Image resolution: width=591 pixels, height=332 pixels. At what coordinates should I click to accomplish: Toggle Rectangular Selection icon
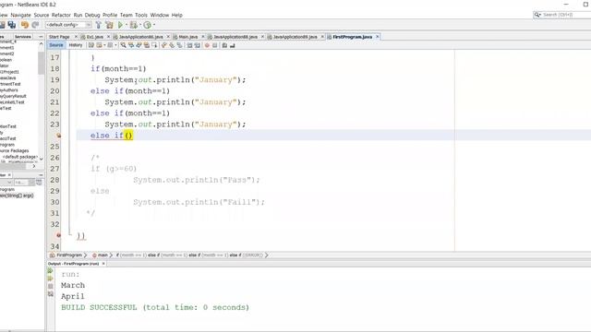pyautogui.click(x=154, y=45)
